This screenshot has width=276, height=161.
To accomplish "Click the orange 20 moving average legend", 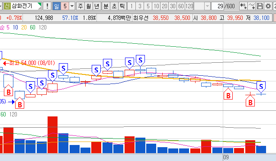I will (24, 27).
